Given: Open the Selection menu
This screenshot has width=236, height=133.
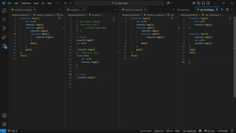Looking at the screenshot, I should pos(26,3).
